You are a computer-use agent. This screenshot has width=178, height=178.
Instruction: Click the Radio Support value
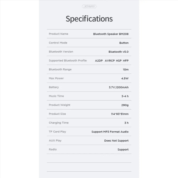tap(123, 150)
